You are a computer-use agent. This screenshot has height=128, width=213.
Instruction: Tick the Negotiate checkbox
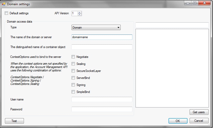coord(73,57)
